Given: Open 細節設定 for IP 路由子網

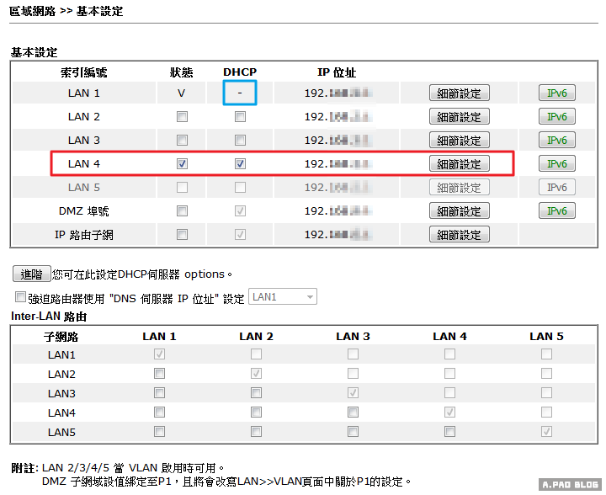Looking at the screenshot, I should [459, 235].
